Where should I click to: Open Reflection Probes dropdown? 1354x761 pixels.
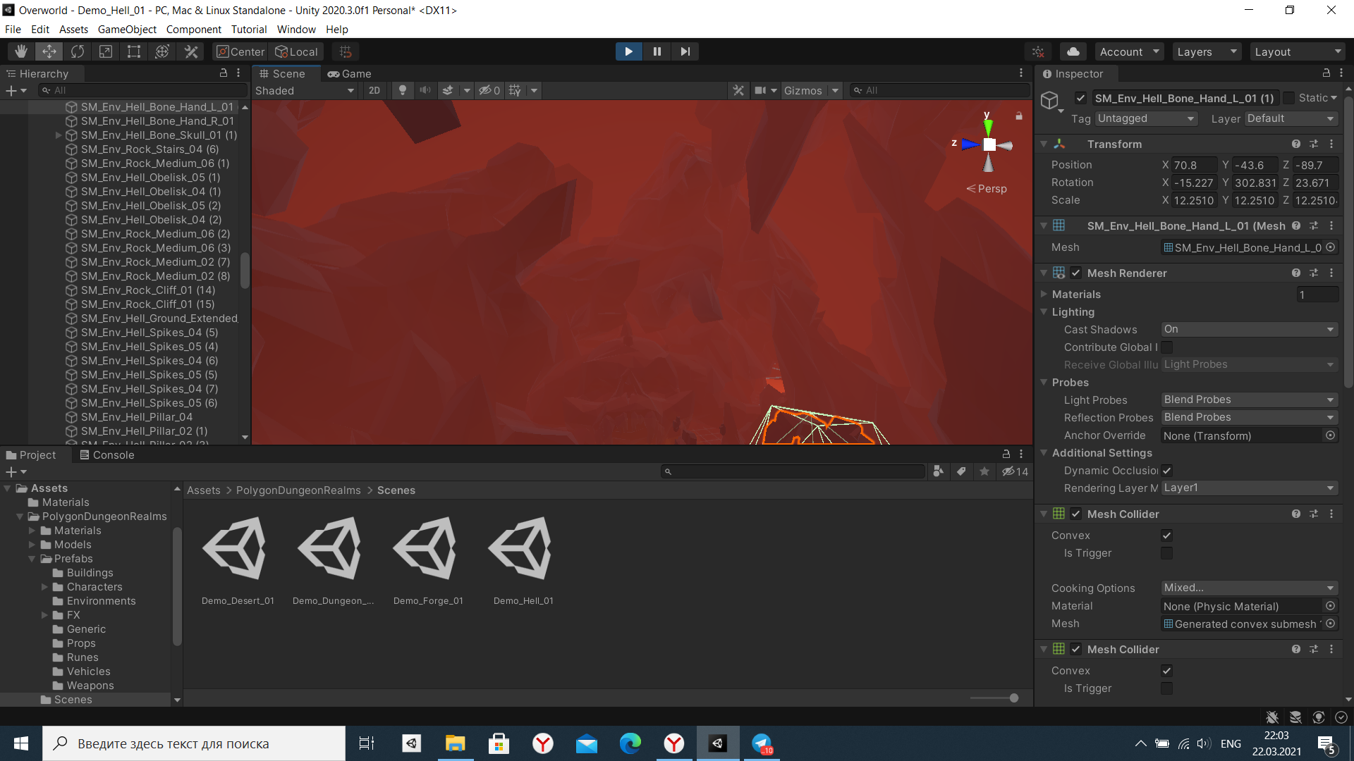pyautogui.click(x=1249, y=417)
